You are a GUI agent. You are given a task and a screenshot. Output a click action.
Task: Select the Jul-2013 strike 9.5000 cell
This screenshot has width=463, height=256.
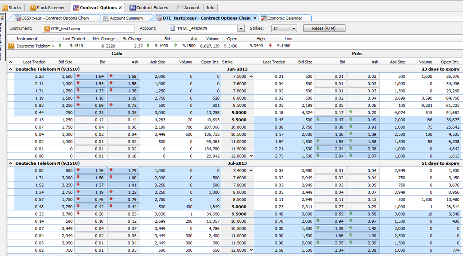(x=237, y=214)
